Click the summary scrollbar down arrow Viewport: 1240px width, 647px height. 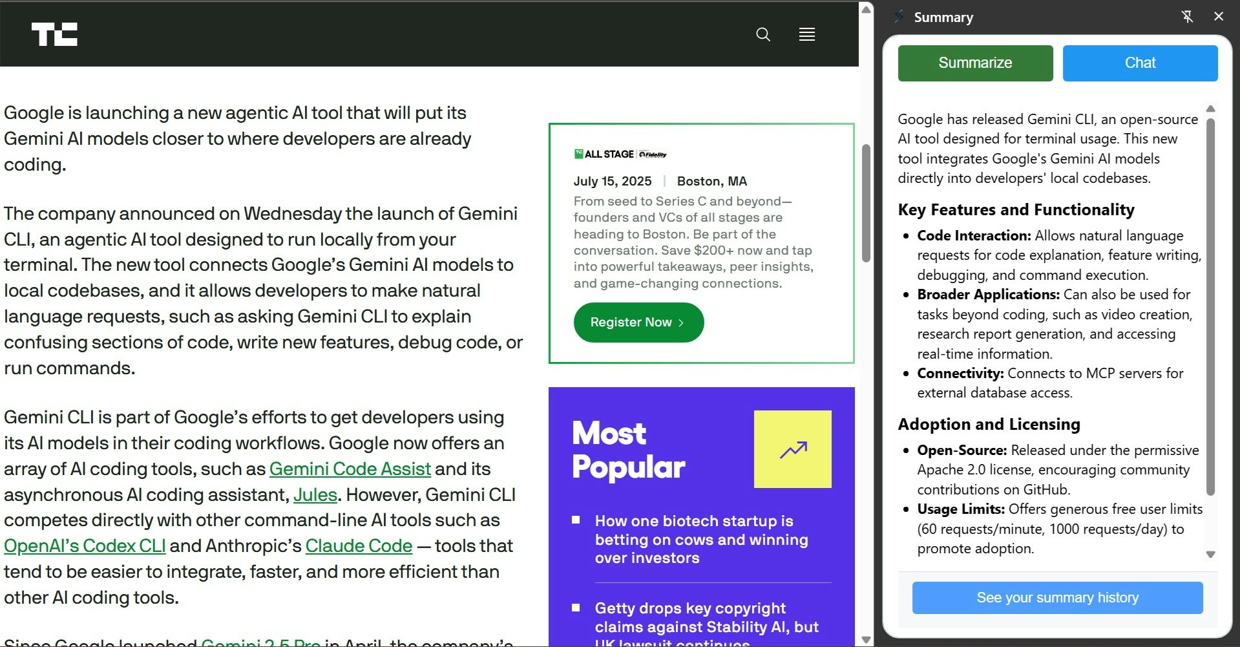(x=1211, y=555)
